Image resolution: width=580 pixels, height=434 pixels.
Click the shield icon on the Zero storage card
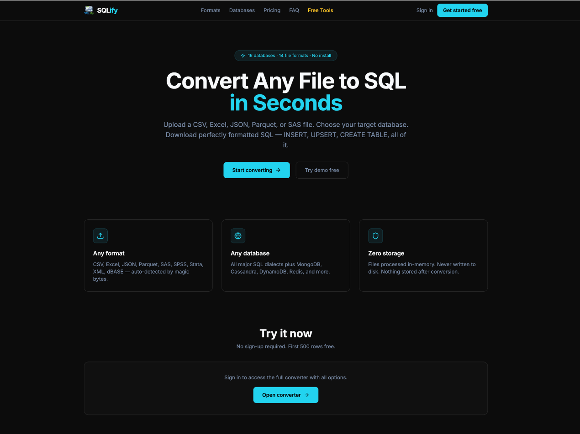(x=375, y=236)
